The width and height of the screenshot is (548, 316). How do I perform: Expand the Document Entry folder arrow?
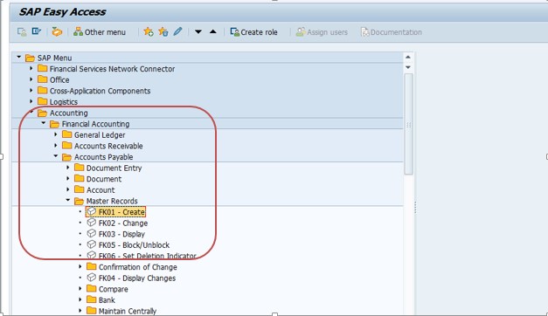pos(68,168)
